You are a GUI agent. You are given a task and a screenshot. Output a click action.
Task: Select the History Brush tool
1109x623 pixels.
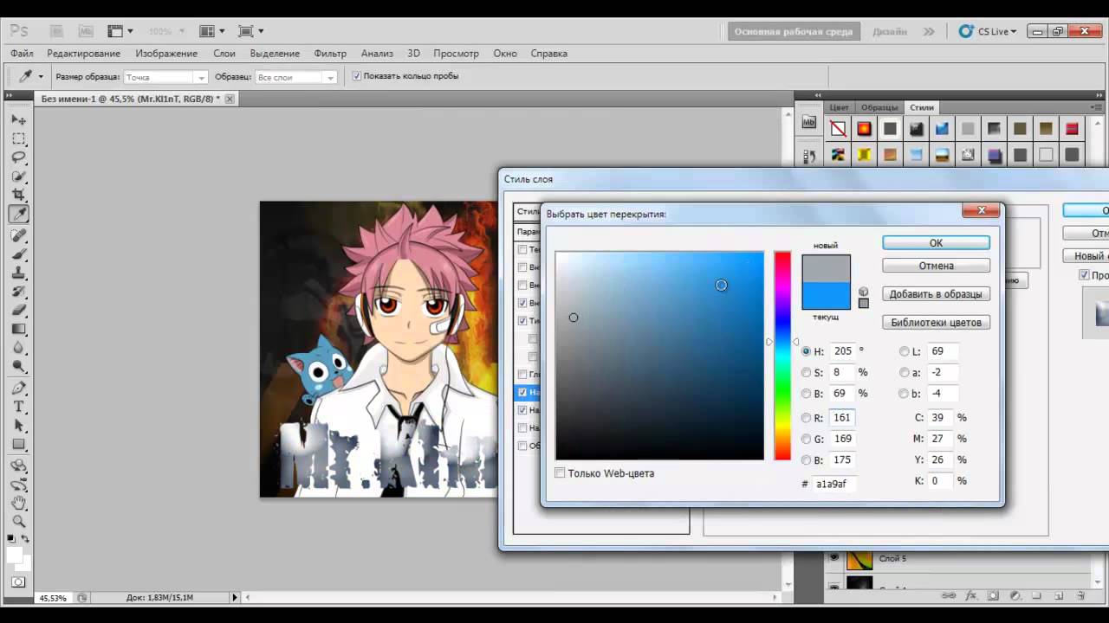(x=18, y=292)
